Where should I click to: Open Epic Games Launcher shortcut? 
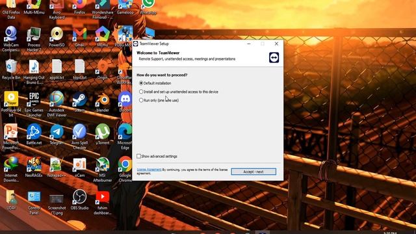[x=34, y=104]
